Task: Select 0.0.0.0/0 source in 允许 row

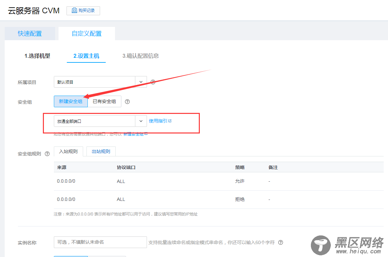Action: point(66,181)
